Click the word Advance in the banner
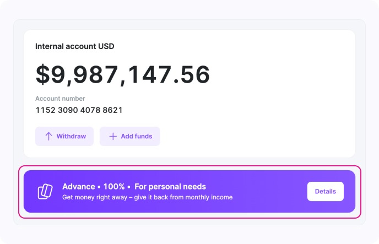Screen dimensions: 379x244 click(x=79, y=187)
